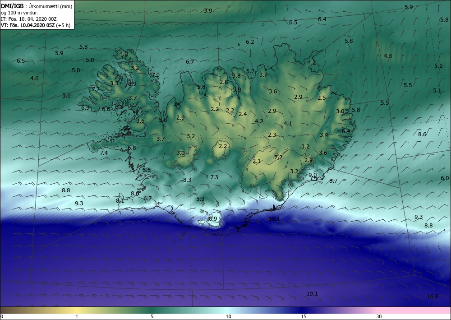Click the map value '15.1' on the south coast

pyautogui.click(x=274, y=219)
